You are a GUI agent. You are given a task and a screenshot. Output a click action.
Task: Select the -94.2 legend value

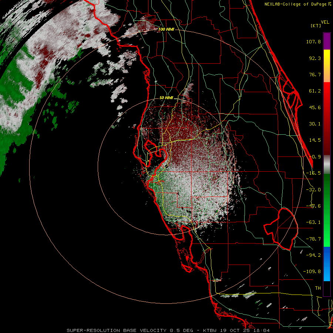coord(313,255)
